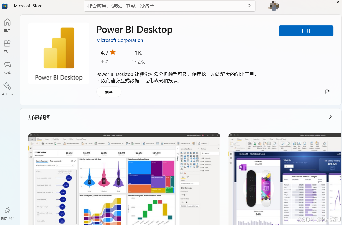Viewport: 342px width, 225px height.
Task: Close the Microsoft Store window
Action: pos(338,2)
